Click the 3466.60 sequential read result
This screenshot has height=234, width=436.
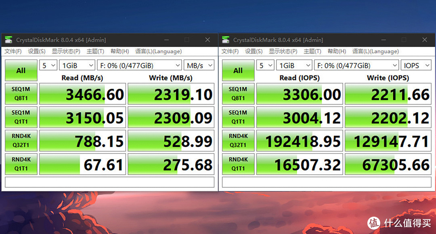pyautogui.click(x=83, y=94)
